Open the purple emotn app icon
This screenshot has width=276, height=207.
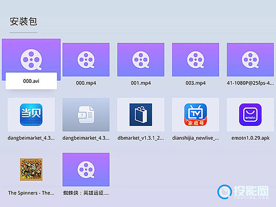pos(250,115)
